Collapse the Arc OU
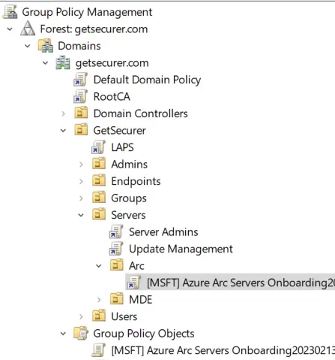Screen dimensions: 335x360 (99, 266)
